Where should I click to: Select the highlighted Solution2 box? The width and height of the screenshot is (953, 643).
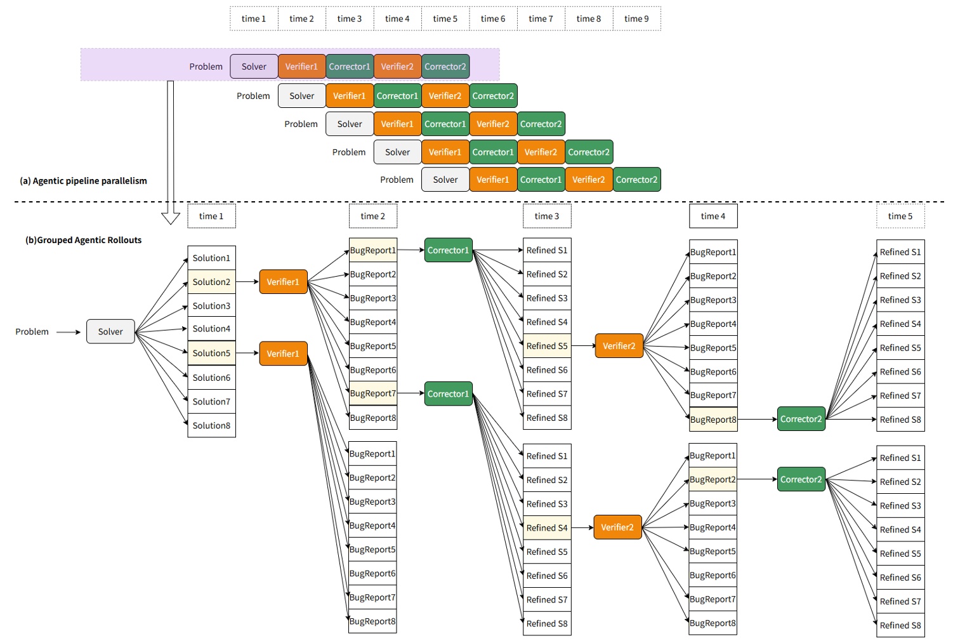pyautogui.click(x=211, y=282)
